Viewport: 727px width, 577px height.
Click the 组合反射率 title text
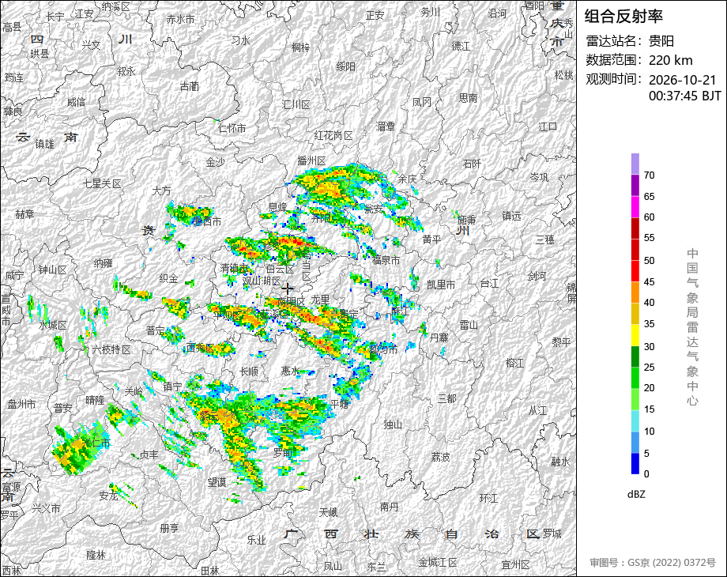(623, 17)
